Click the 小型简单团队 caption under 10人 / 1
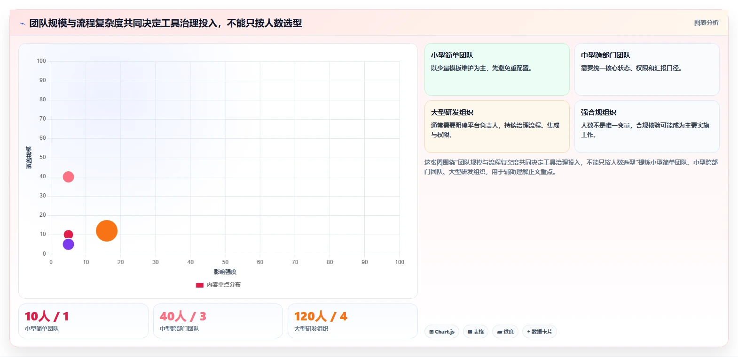This screenshot has height=357, width=738. click(42, 329)
